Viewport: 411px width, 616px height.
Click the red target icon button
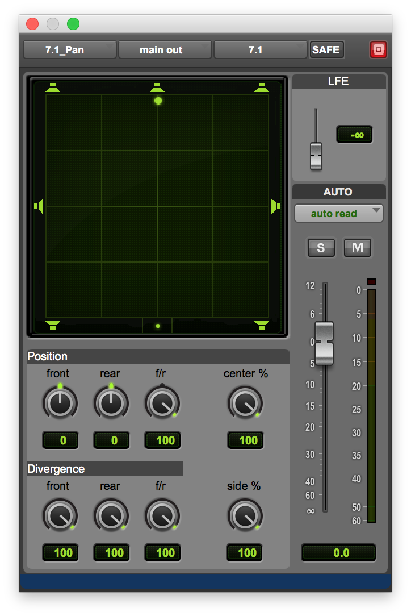click(379, 50)
